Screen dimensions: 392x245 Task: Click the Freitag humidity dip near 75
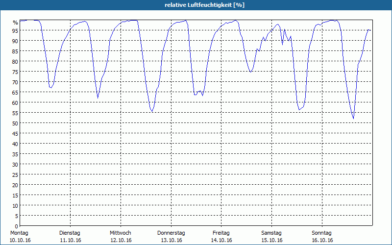click(250, 72)
